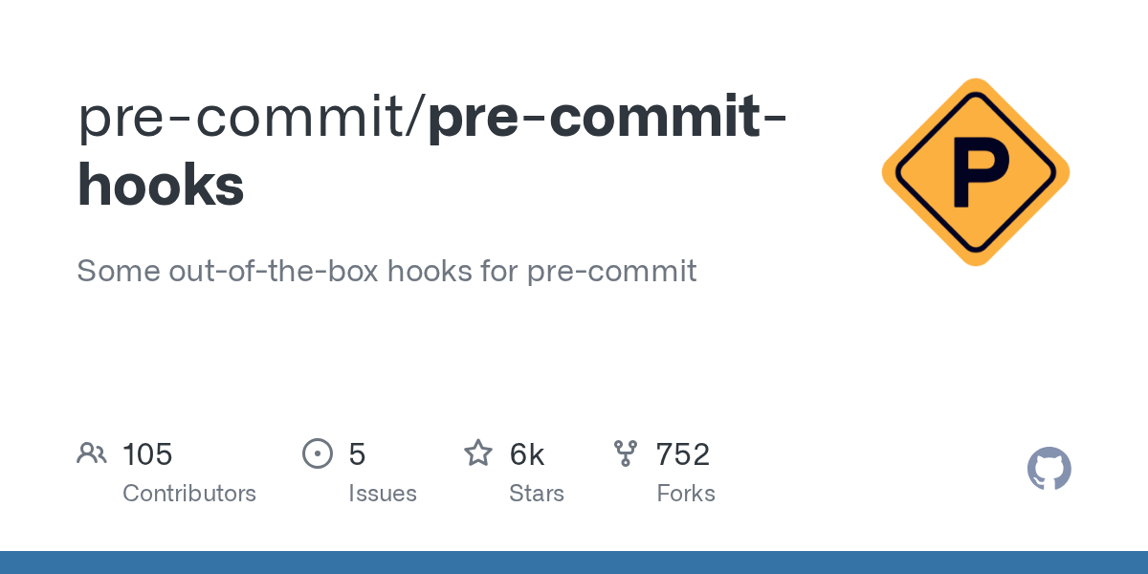Click the blue language bar at bottom
1148x574 pixels.
coord(574,563)
